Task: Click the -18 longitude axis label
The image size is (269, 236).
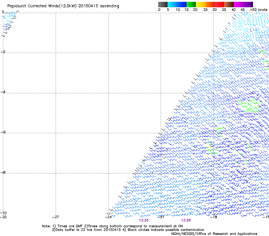Action: [214, 217]
